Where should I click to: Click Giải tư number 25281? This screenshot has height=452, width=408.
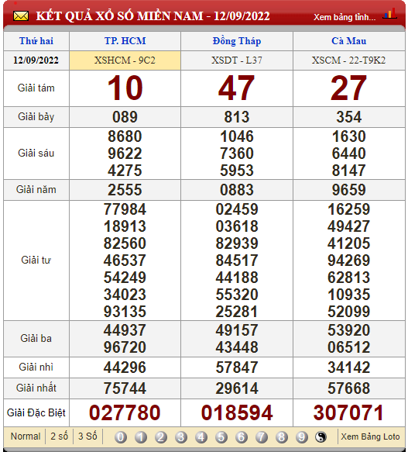pos(237,312)
